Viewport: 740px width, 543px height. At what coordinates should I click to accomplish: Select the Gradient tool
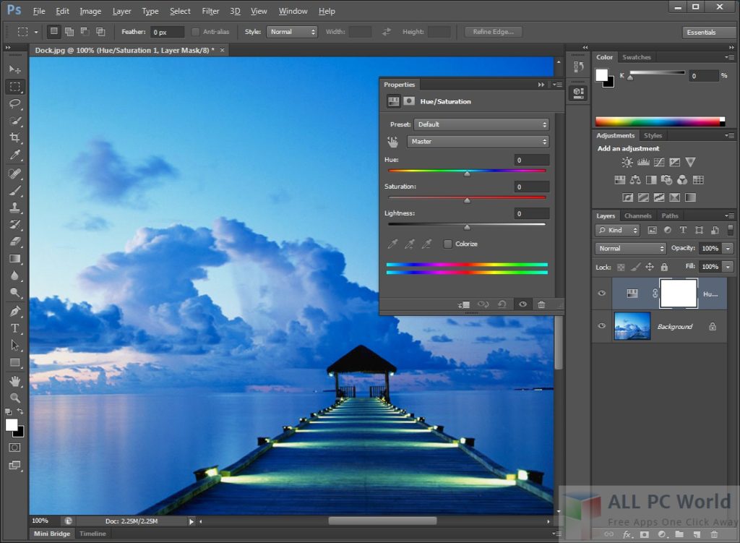click(x=14, y=259)
